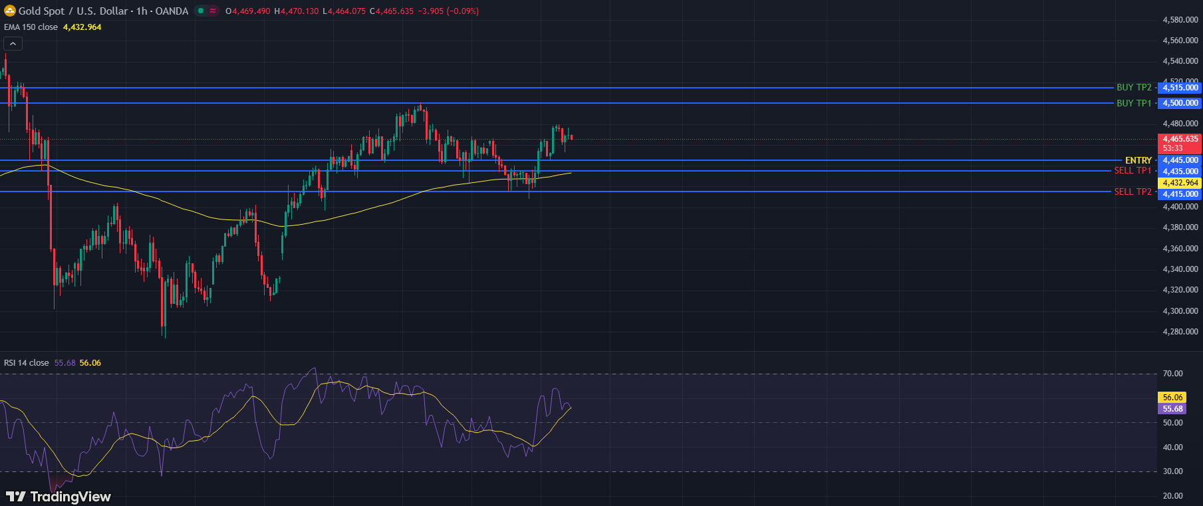The image size is (1203, 506).
Task: Click the yellow RSI value tag 56.06
Action: click(1172, 398)
